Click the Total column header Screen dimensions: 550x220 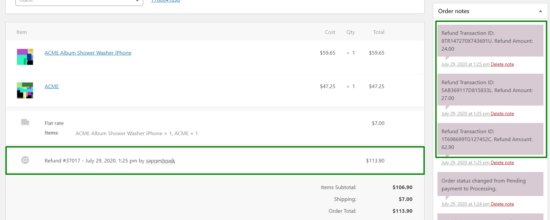pyautogui.click(x=379, y=32)
